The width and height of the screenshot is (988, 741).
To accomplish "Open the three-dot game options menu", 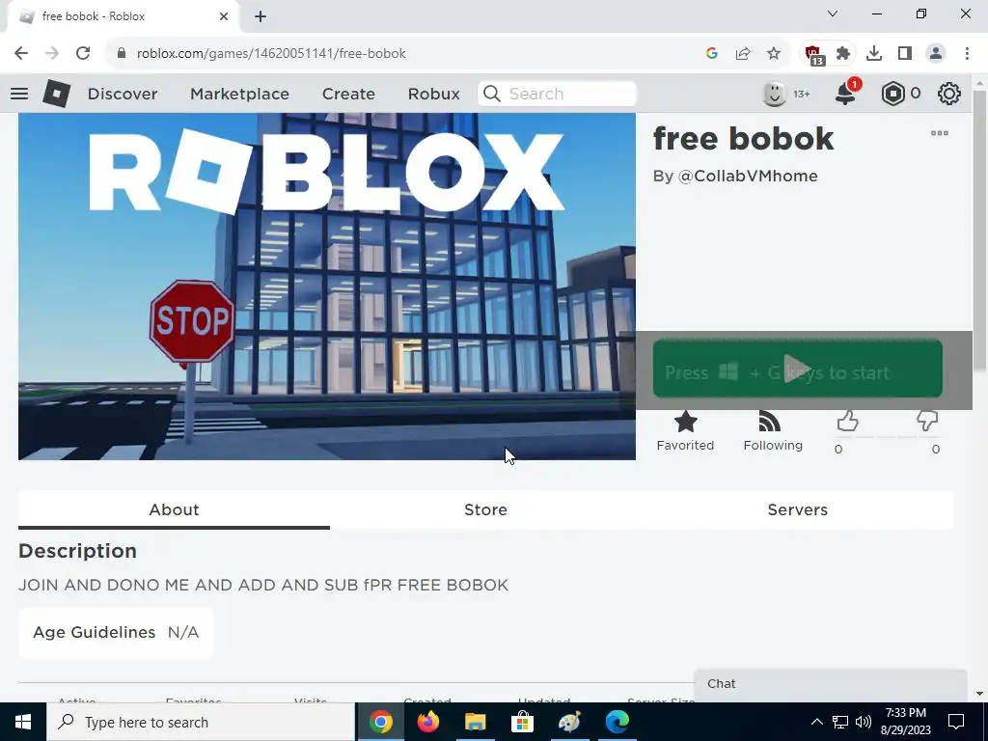I will 940,133.
